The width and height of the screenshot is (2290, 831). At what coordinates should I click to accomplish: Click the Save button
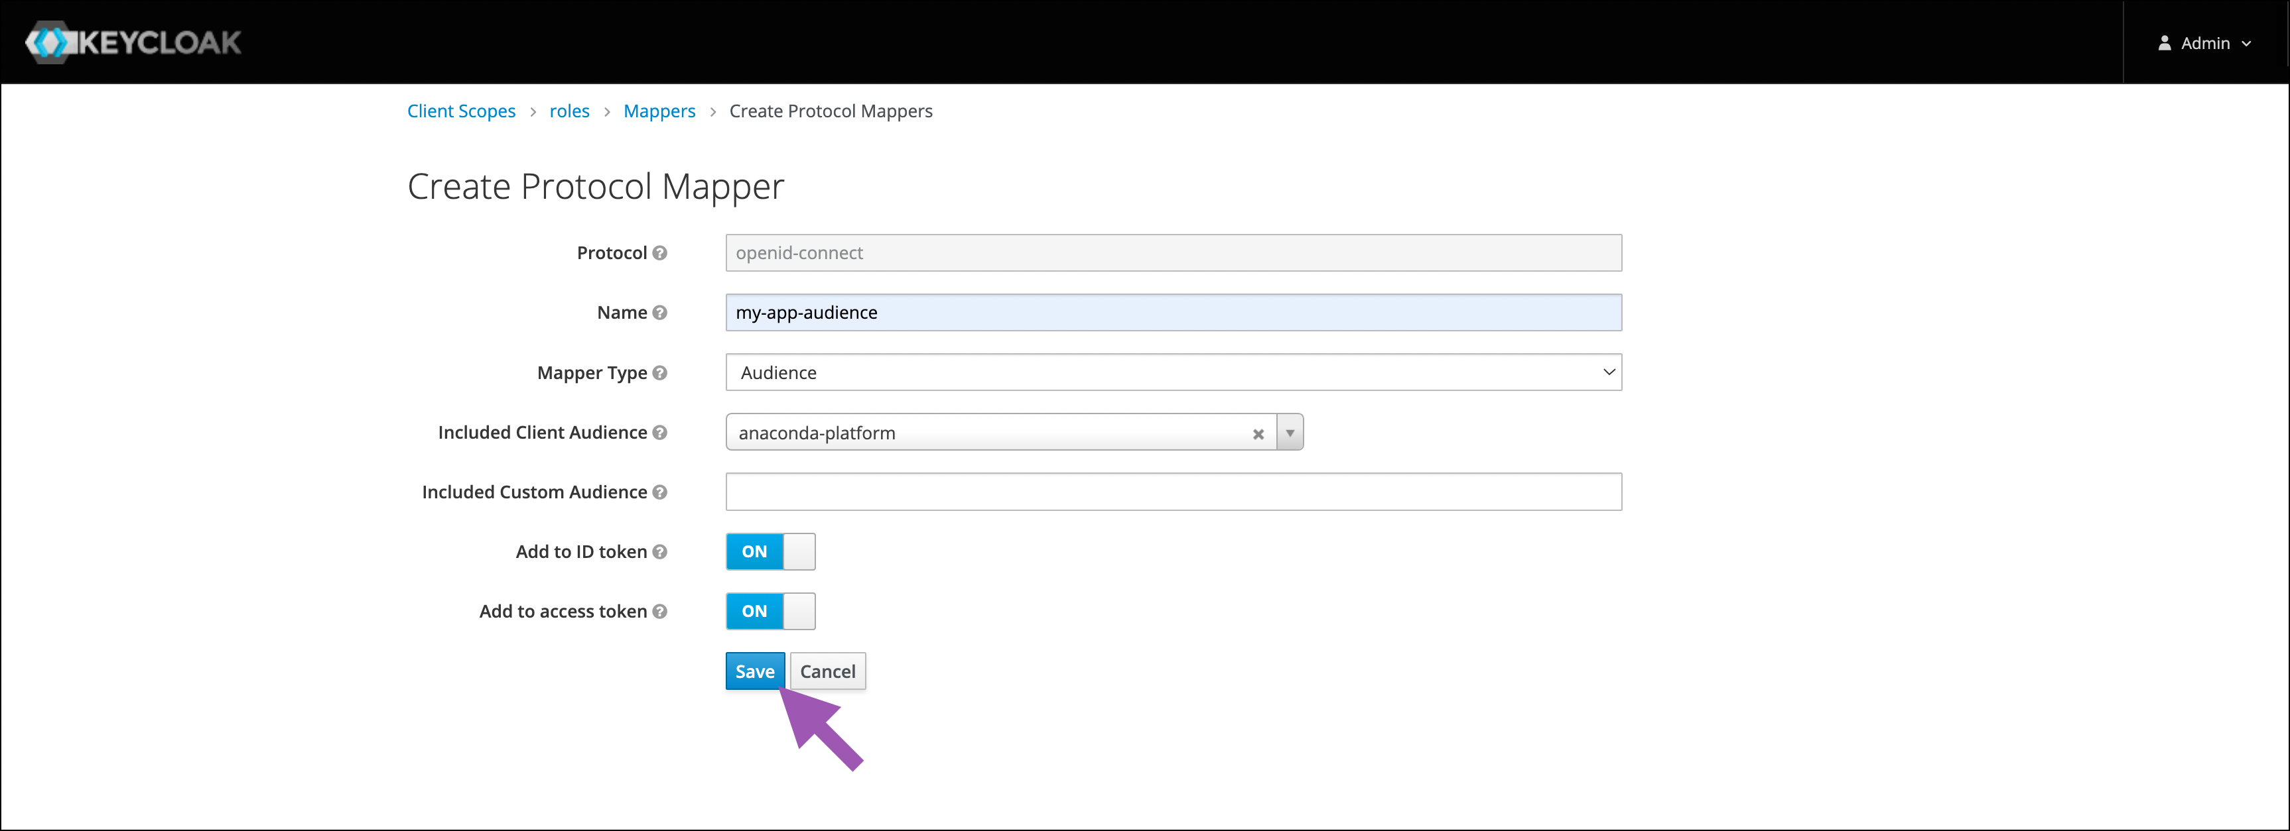pyautogui.click(x=755, y=671)
